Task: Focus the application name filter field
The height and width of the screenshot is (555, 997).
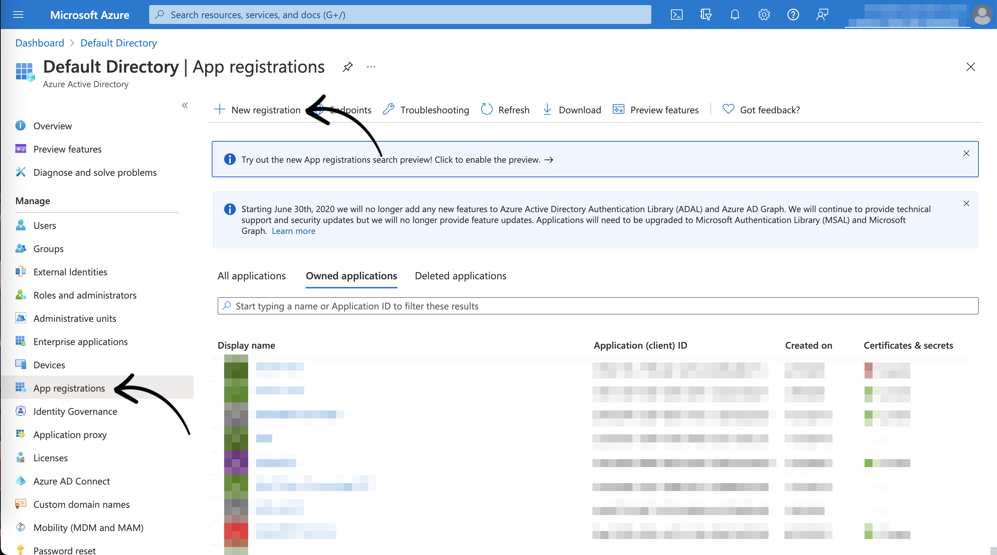Action: (598, 306)
